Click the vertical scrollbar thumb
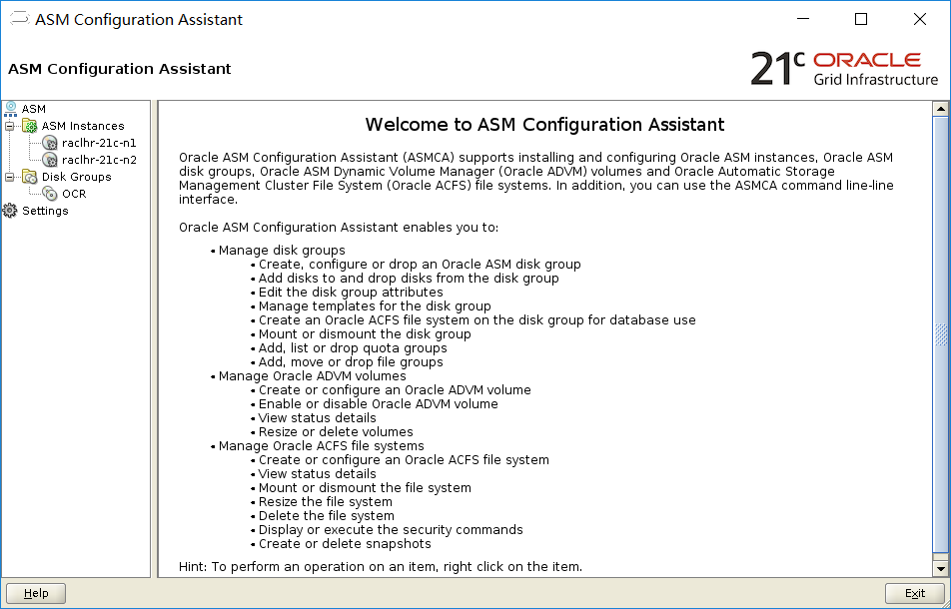The height and width of the screenshot is (609, 951). [941, 333]
